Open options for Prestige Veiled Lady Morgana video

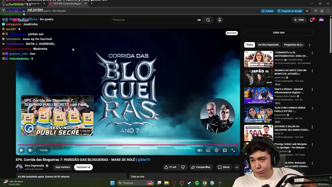click(x=312, y=145)
